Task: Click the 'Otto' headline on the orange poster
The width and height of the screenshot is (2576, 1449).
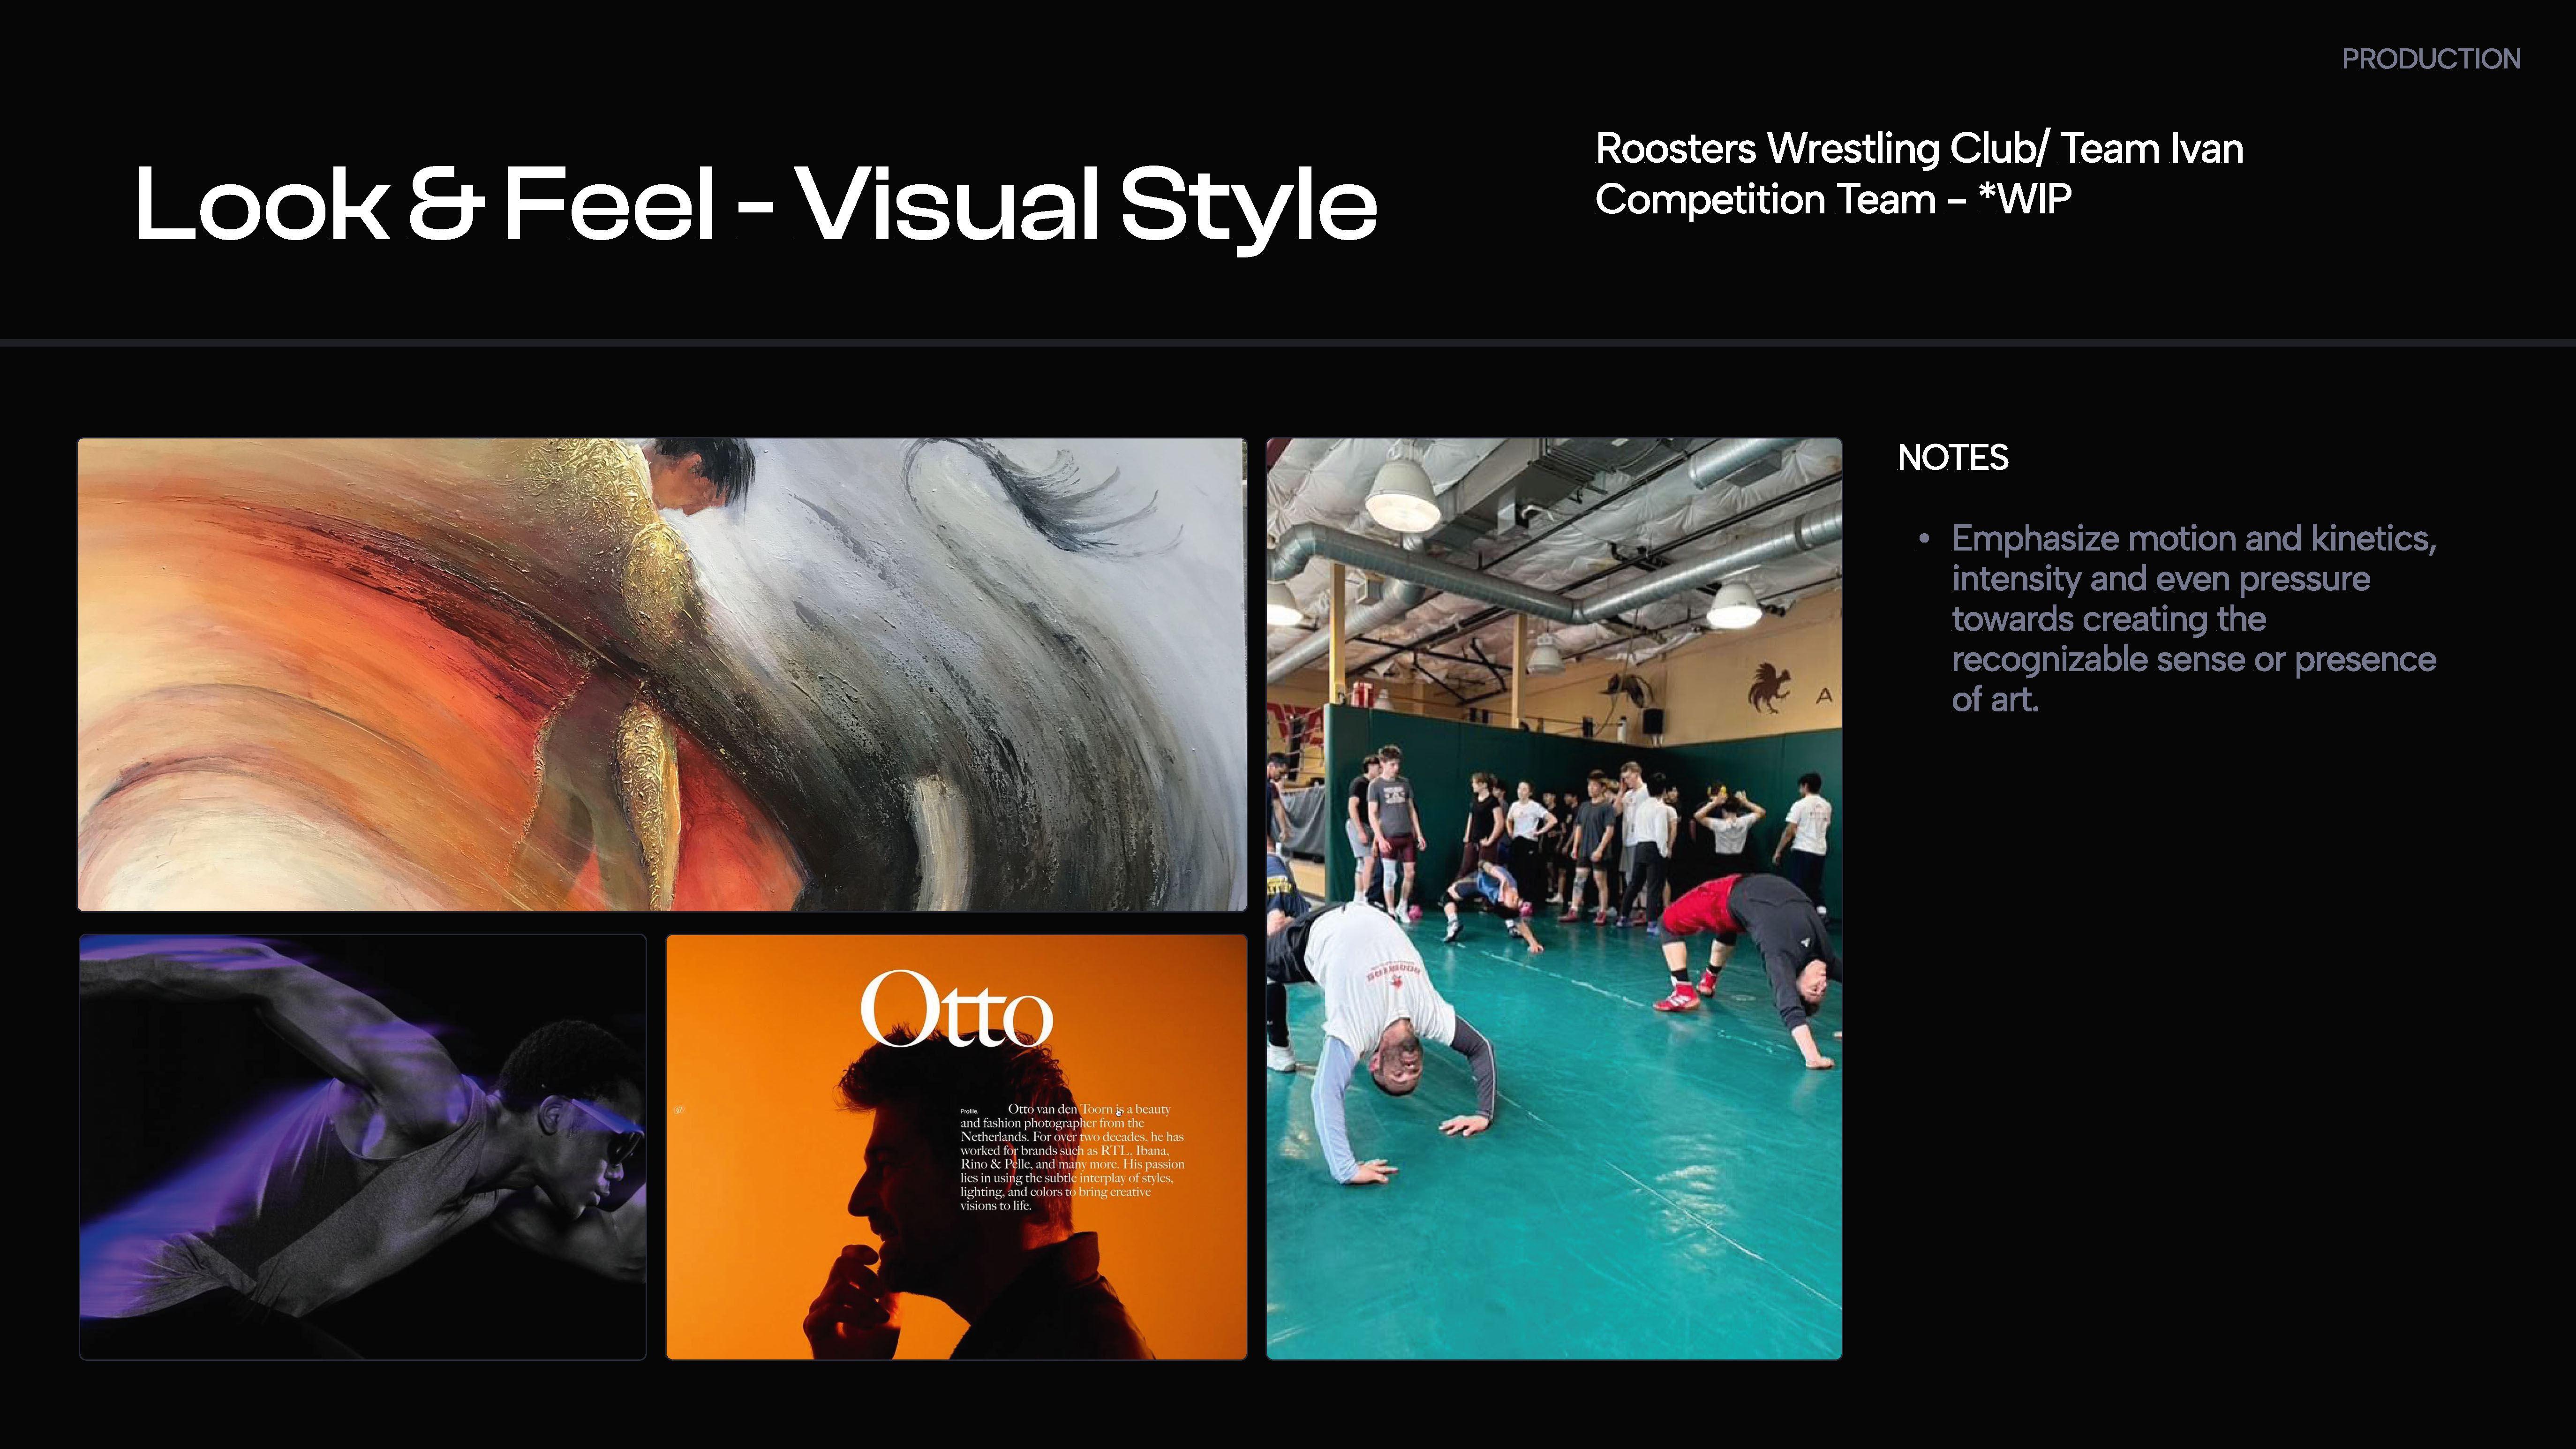Action: [956, 1009]
